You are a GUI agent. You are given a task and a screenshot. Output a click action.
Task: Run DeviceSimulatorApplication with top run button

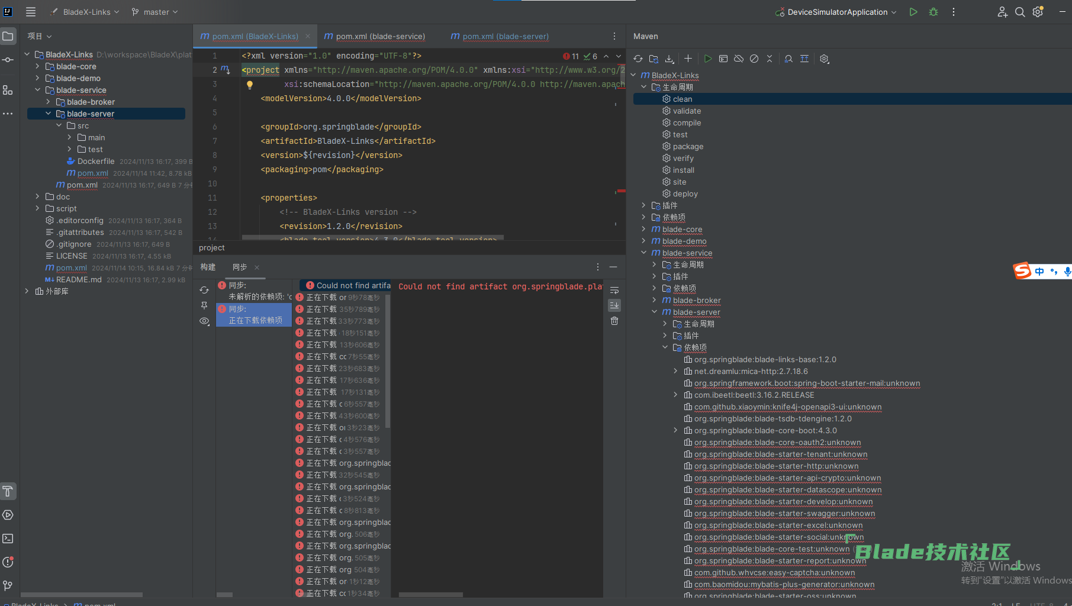pos(913,12)
